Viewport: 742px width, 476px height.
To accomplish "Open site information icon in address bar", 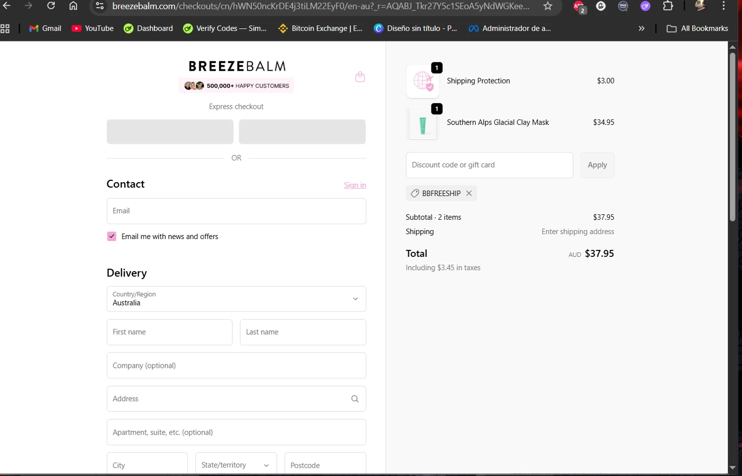I will (100, 6).
